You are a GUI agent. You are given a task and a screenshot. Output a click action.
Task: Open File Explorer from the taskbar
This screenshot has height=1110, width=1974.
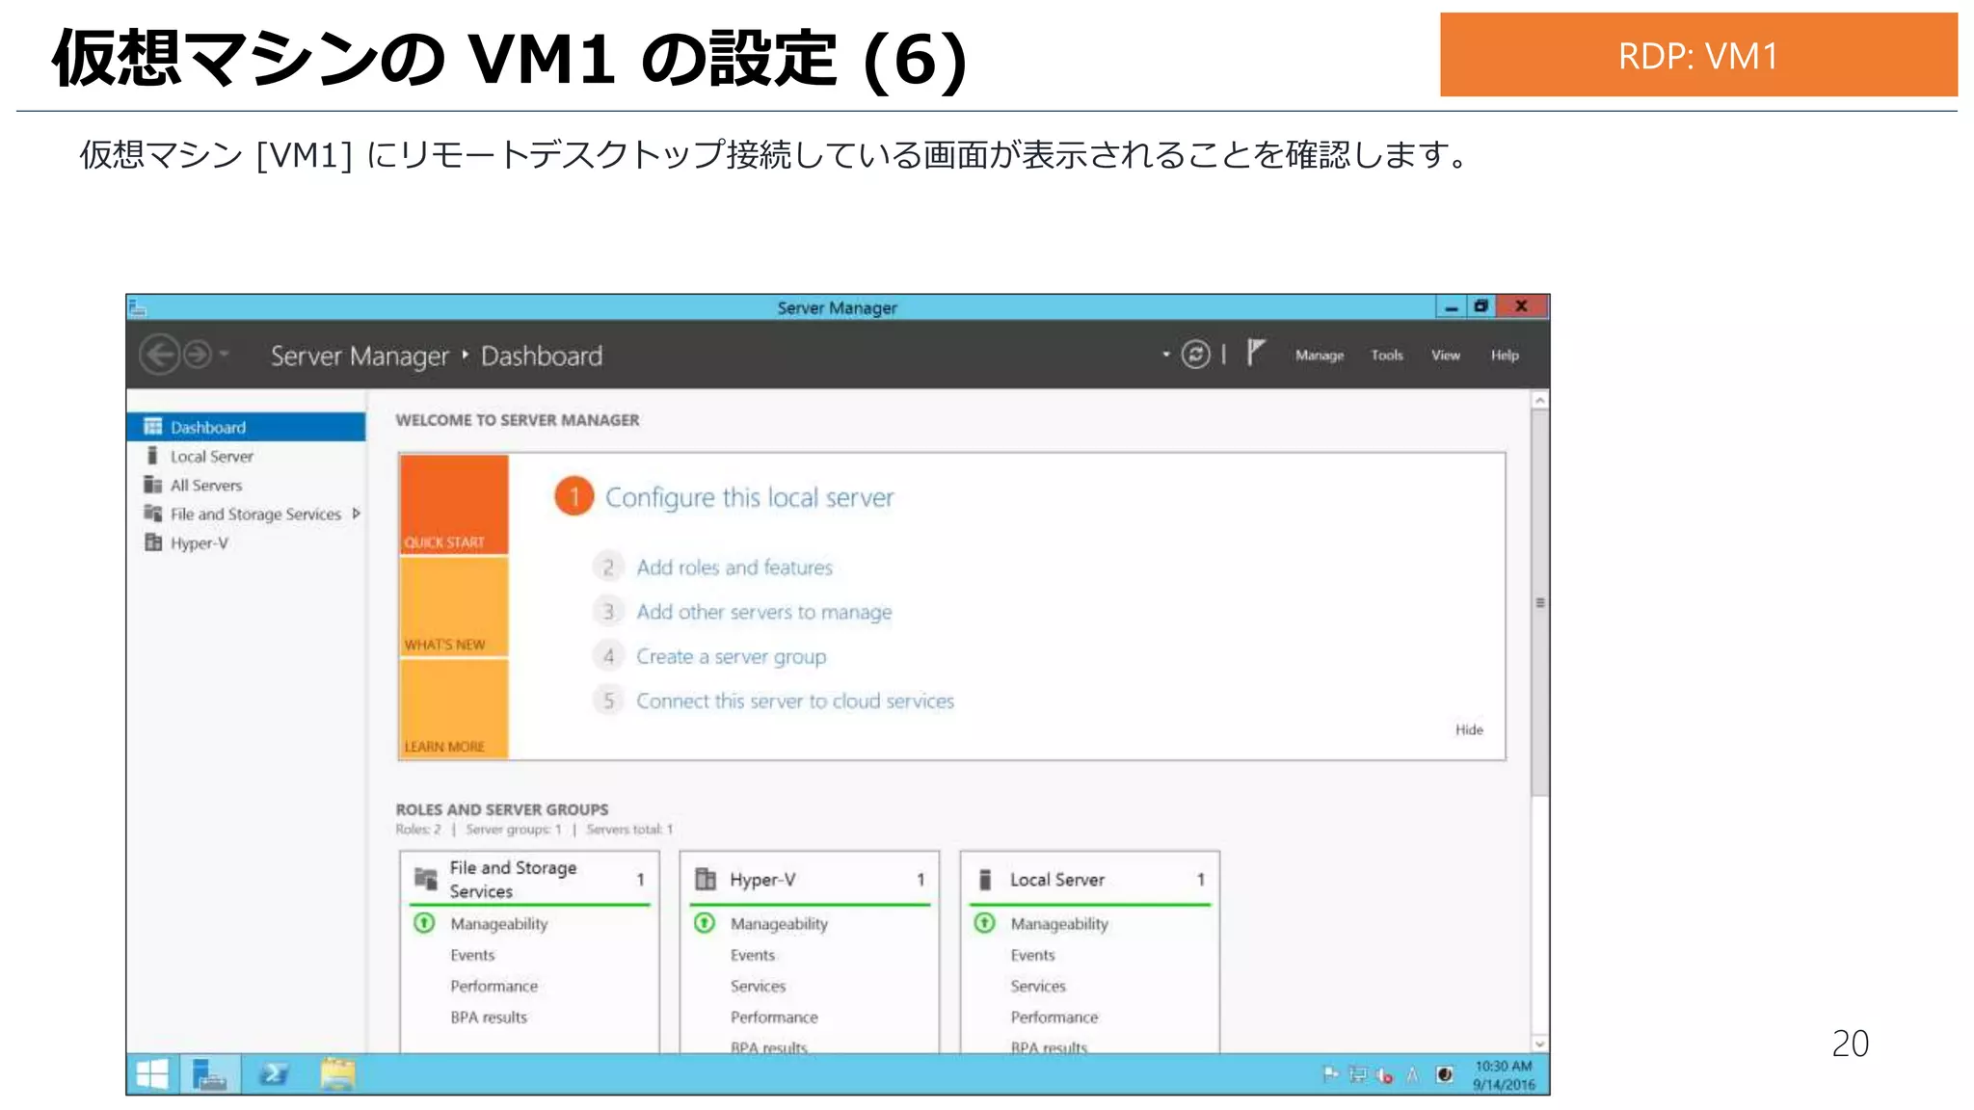tap(337, 1073)
